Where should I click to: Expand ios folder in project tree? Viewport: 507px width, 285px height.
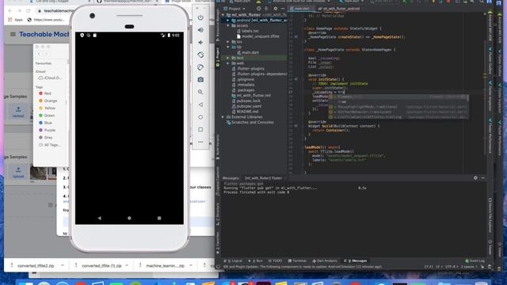[x=228, y=42]
